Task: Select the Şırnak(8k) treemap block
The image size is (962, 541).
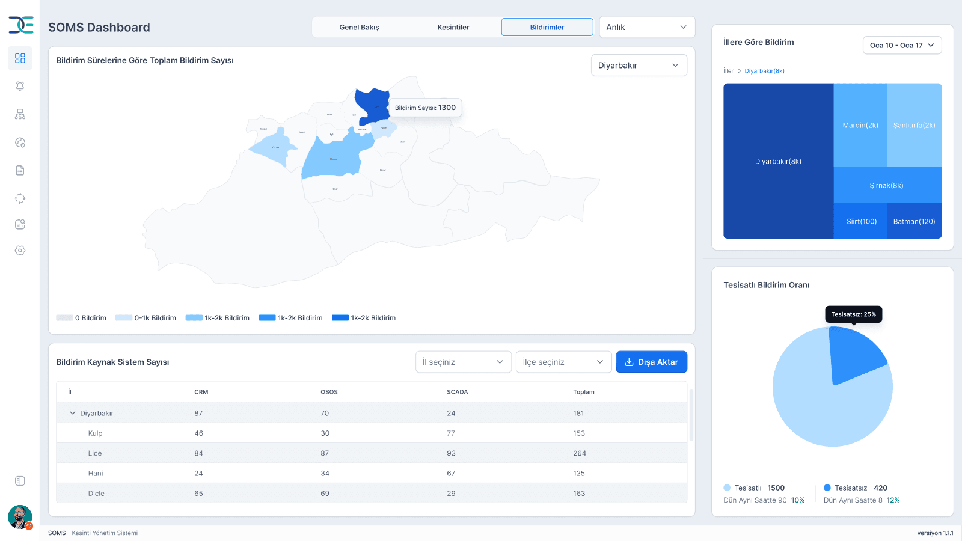Action: coord(887,185)
